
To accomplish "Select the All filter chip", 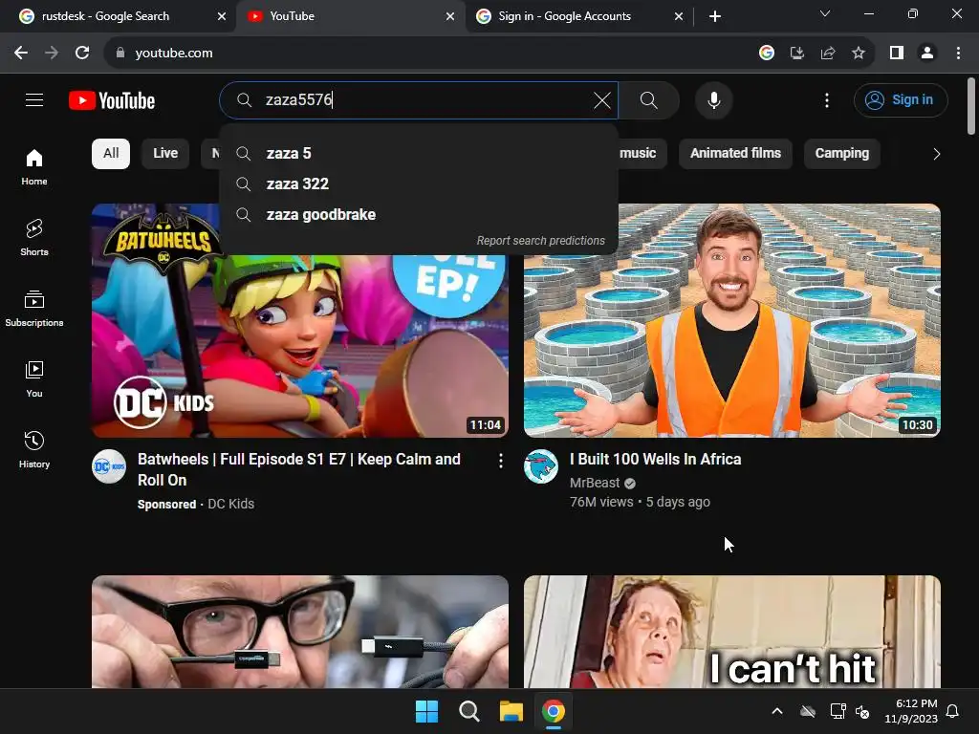I will [111, 154].
